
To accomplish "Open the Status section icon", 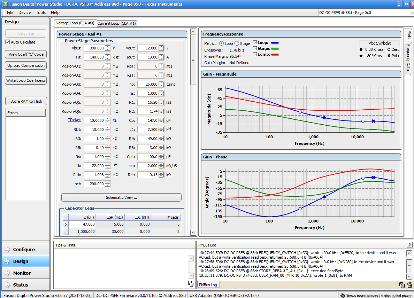I will click(7, 285).
